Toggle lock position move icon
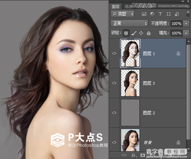191x159 pixels. point(141,33)
